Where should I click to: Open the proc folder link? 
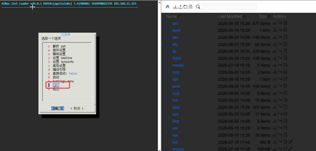tap(176, 86)
